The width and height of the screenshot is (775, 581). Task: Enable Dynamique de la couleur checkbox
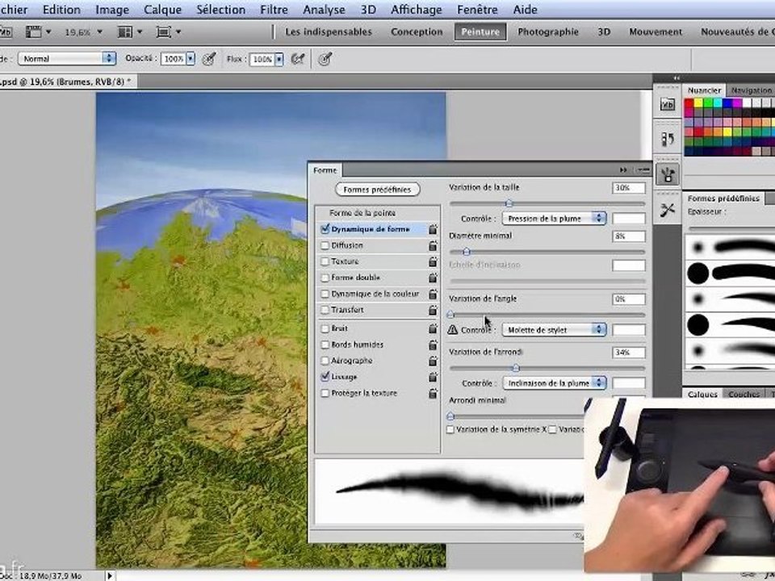(325, 294)
